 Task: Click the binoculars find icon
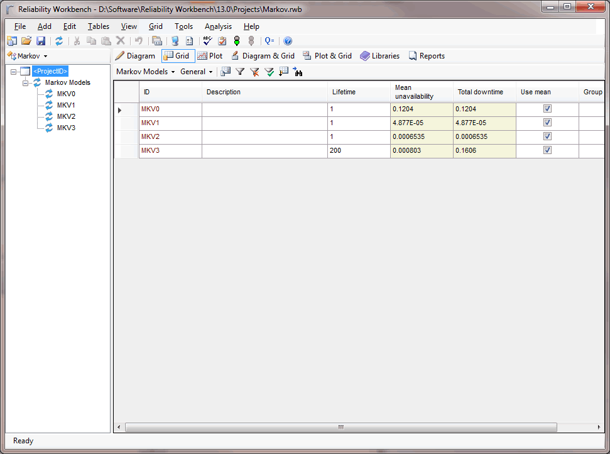[298, 72]
